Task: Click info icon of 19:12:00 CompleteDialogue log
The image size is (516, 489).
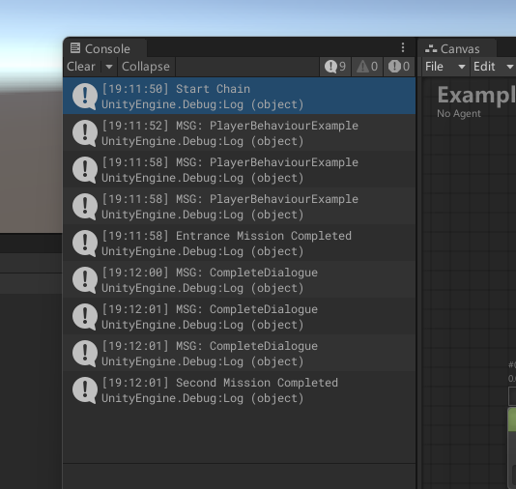Action: coord(85,279)
